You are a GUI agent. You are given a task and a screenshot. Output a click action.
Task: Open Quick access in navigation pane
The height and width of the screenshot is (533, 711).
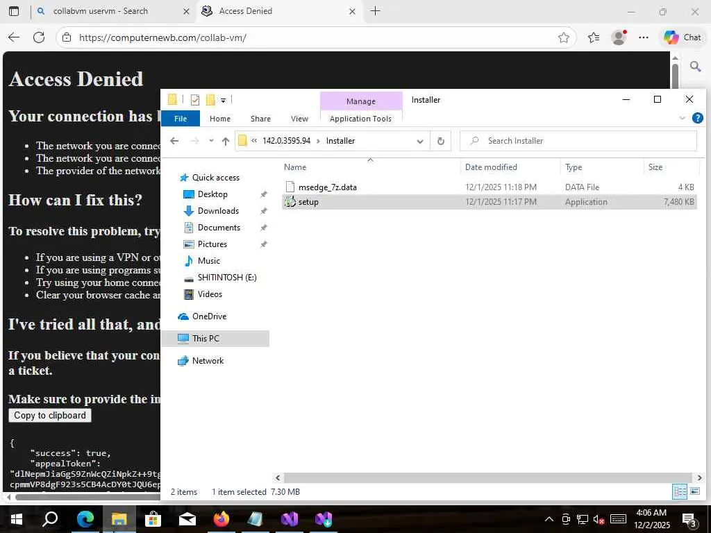(215, 178)
